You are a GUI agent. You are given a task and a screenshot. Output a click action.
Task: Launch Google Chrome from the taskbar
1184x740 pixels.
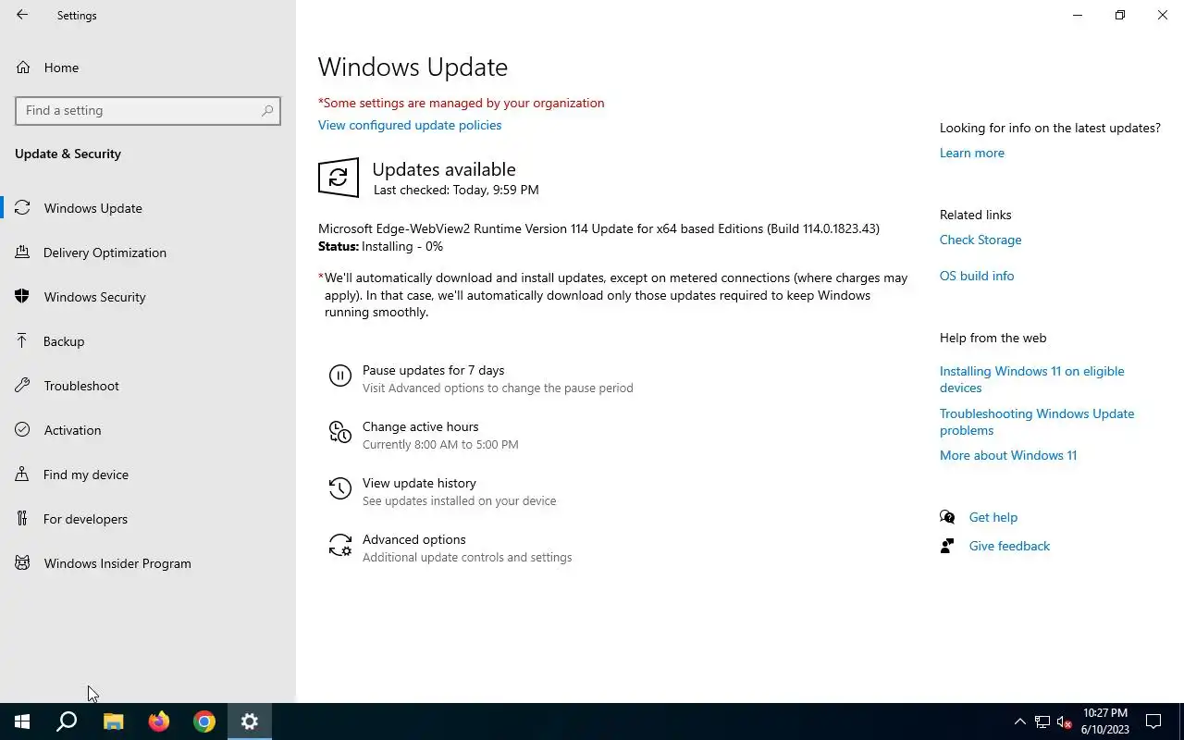point(204,721)
